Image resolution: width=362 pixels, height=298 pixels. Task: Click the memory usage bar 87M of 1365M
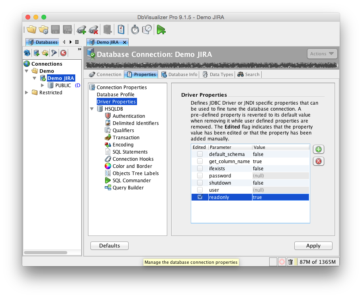click(x=317, y=262)
